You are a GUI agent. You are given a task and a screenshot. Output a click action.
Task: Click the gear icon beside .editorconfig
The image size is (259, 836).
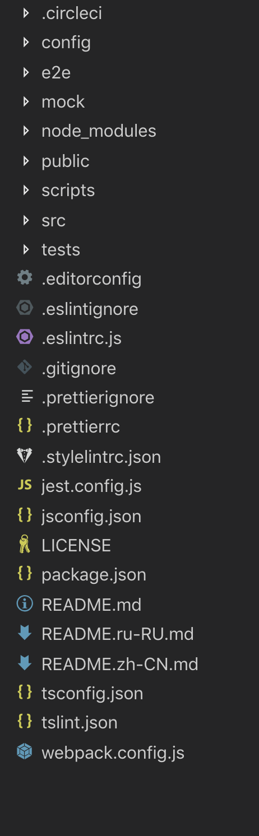click(25, 278)
